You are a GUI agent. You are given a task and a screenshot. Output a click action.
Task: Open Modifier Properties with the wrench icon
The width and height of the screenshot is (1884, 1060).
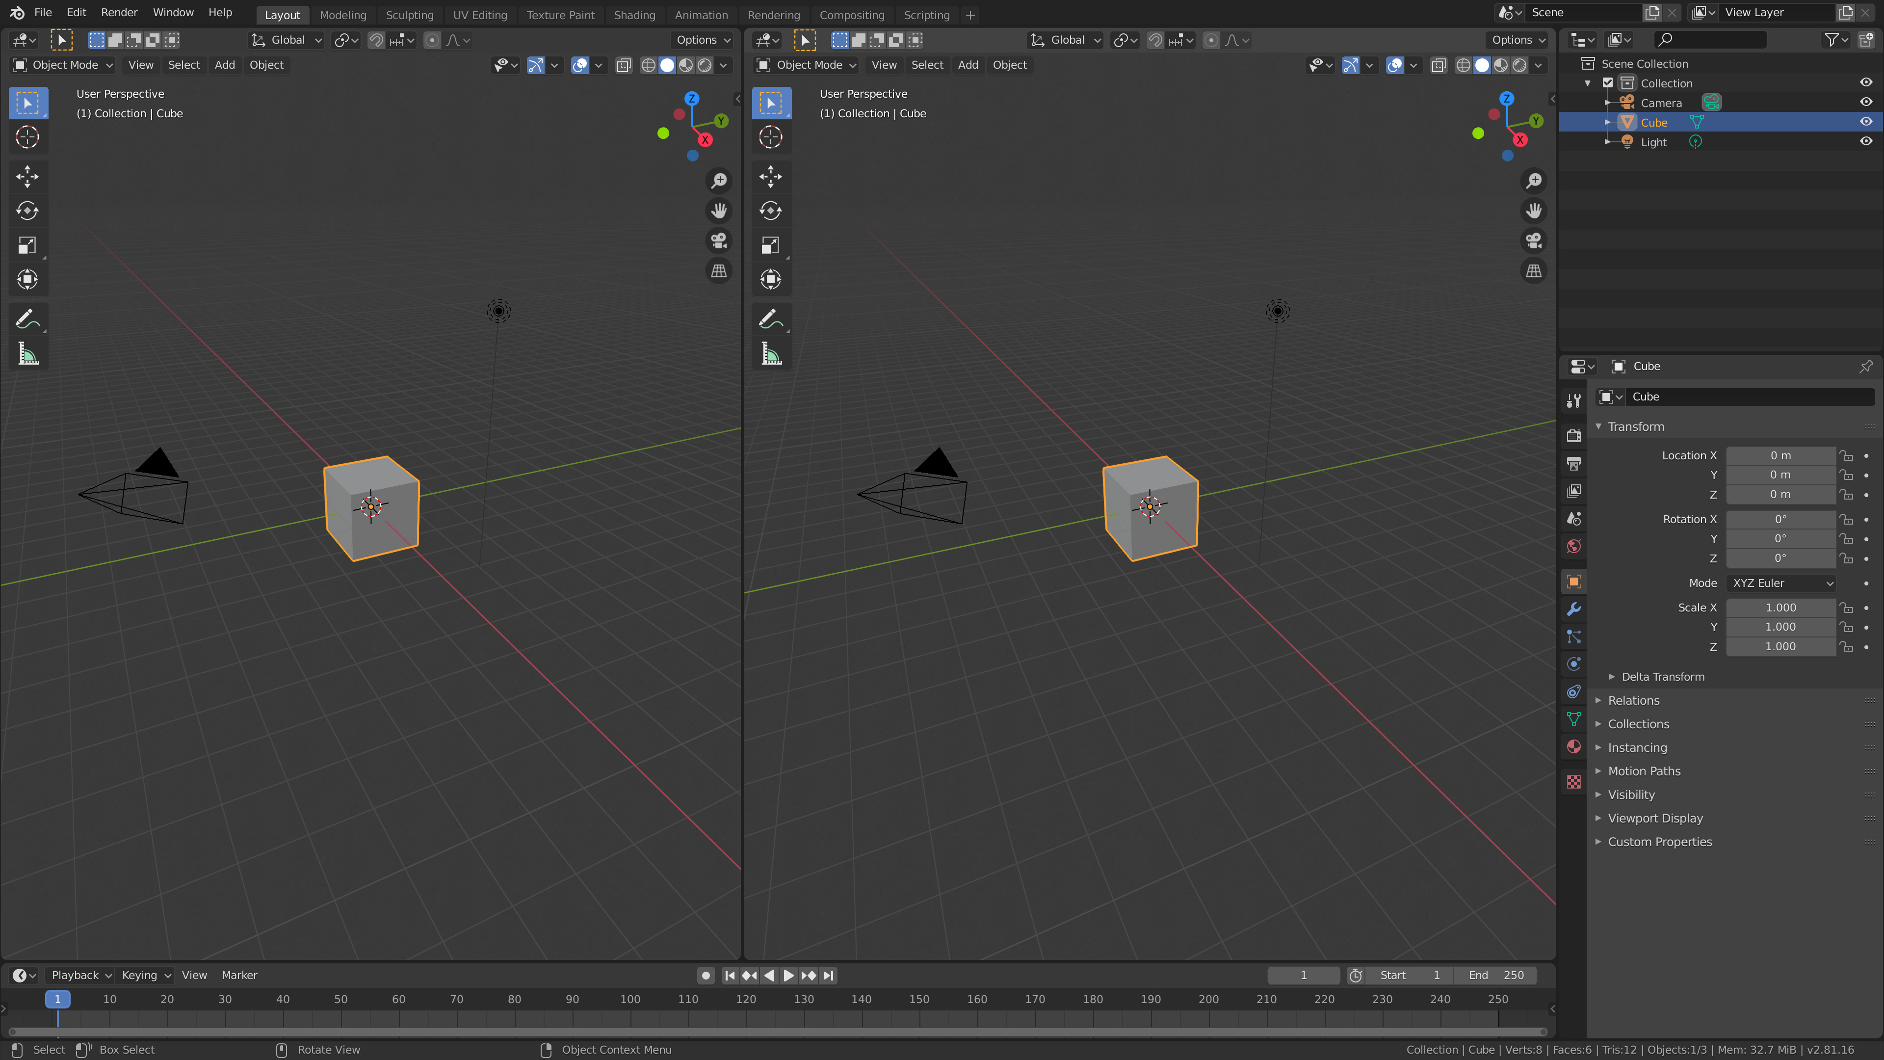point(1573,609)
